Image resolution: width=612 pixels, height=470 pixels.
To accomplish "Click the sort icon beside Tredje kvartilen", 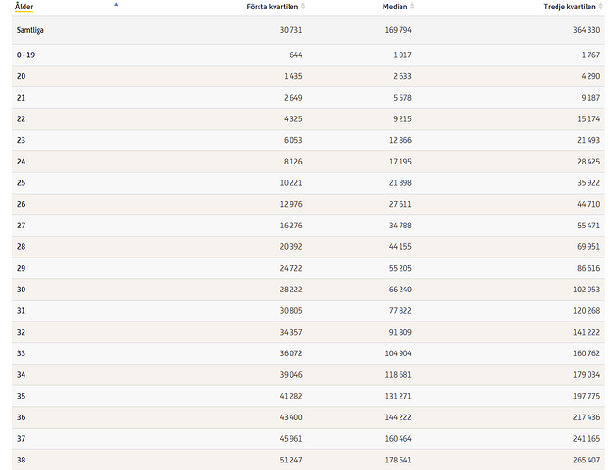I will click(x=602, y=7).
